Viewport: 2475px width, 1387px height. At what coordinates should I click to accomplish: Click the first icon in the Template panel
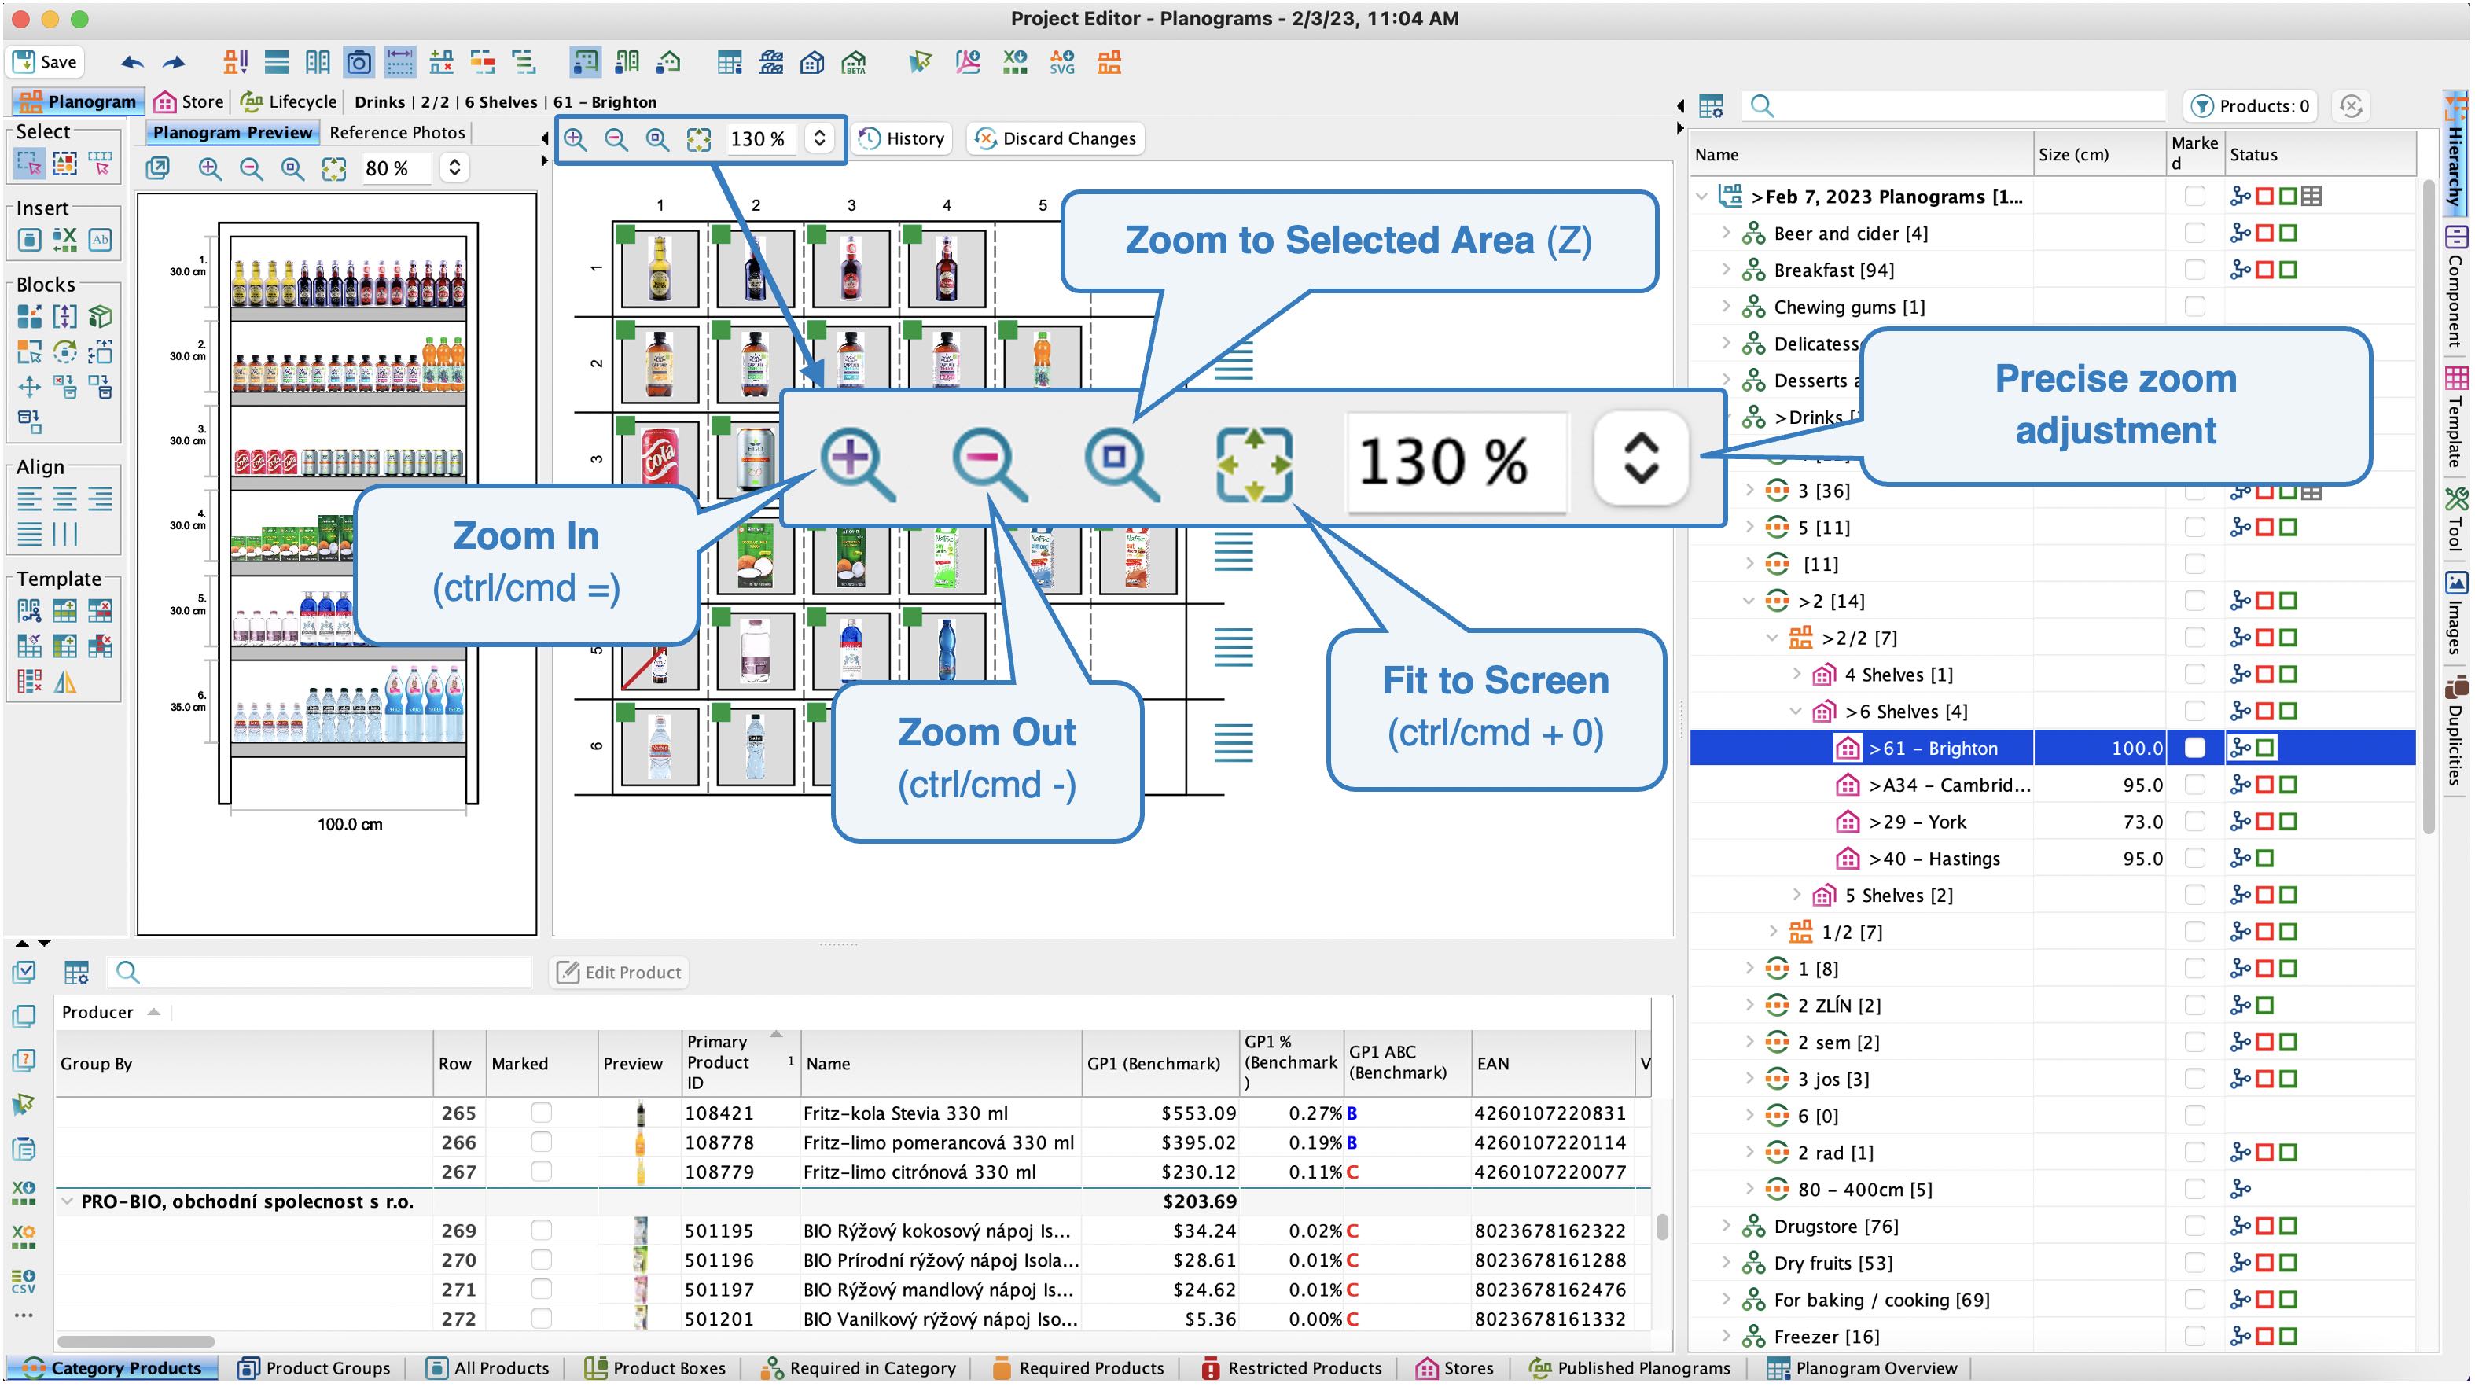30,609
